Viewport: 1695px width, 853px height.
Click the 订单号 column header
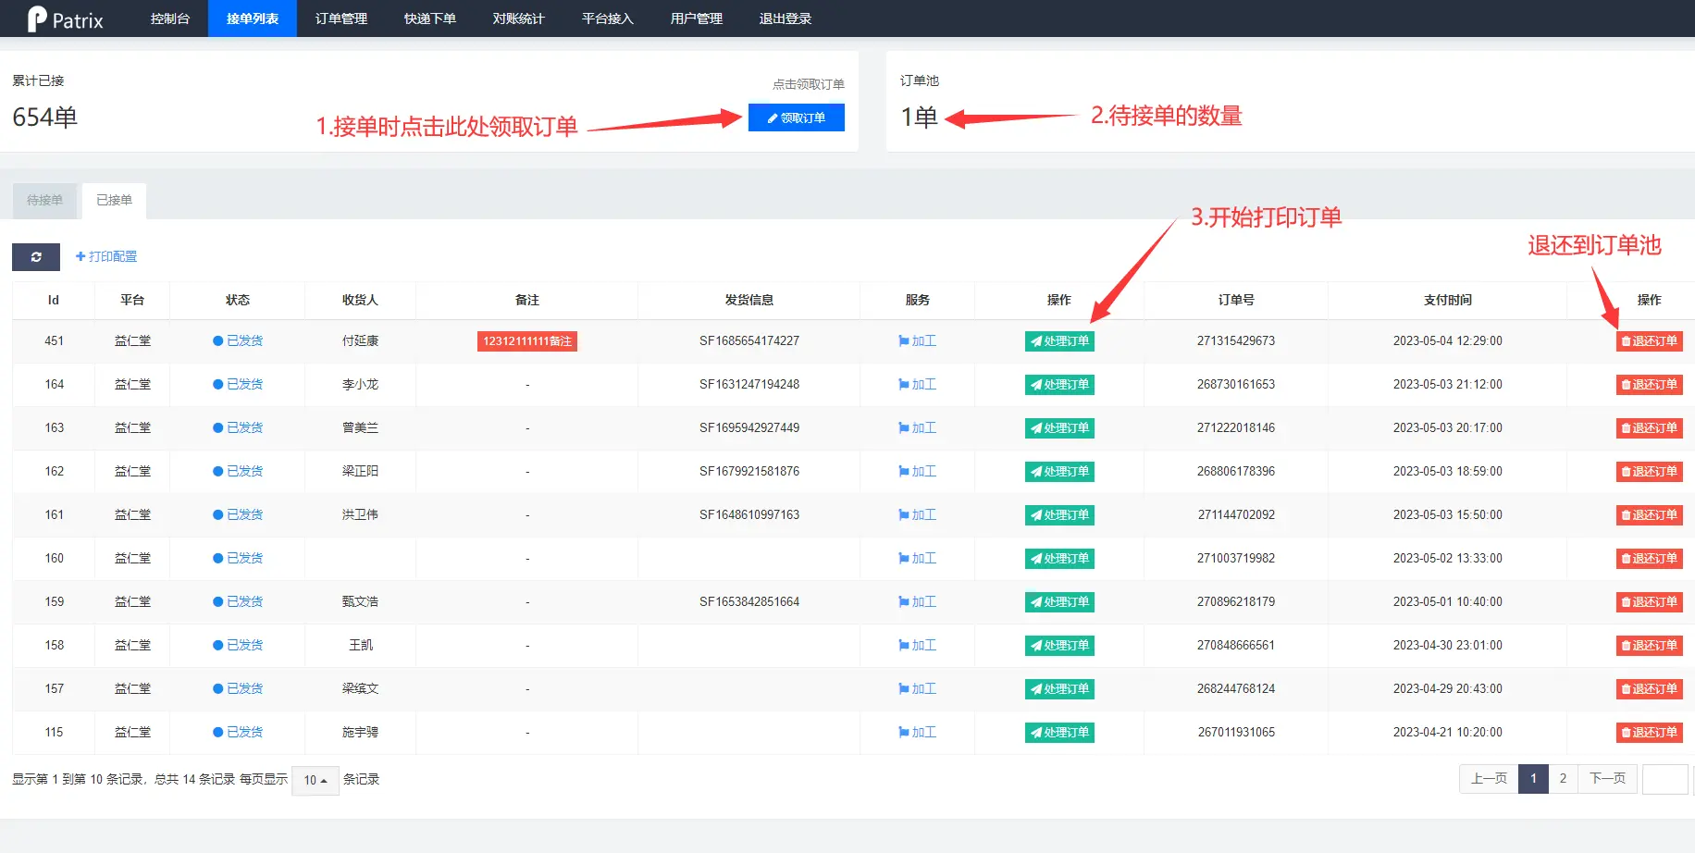1236,301
